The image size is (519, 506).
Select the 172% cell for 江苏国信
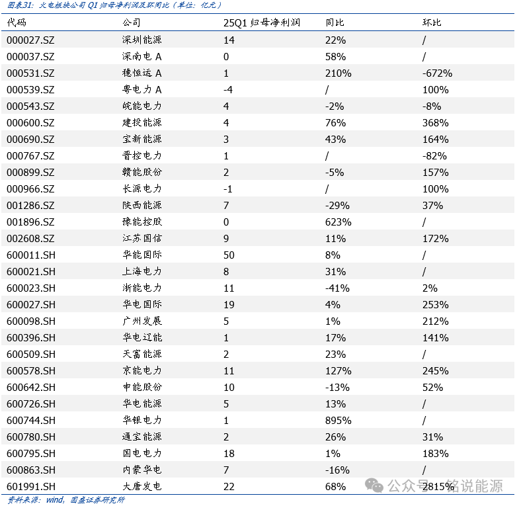pyautogui.click(x=436, y=239)
